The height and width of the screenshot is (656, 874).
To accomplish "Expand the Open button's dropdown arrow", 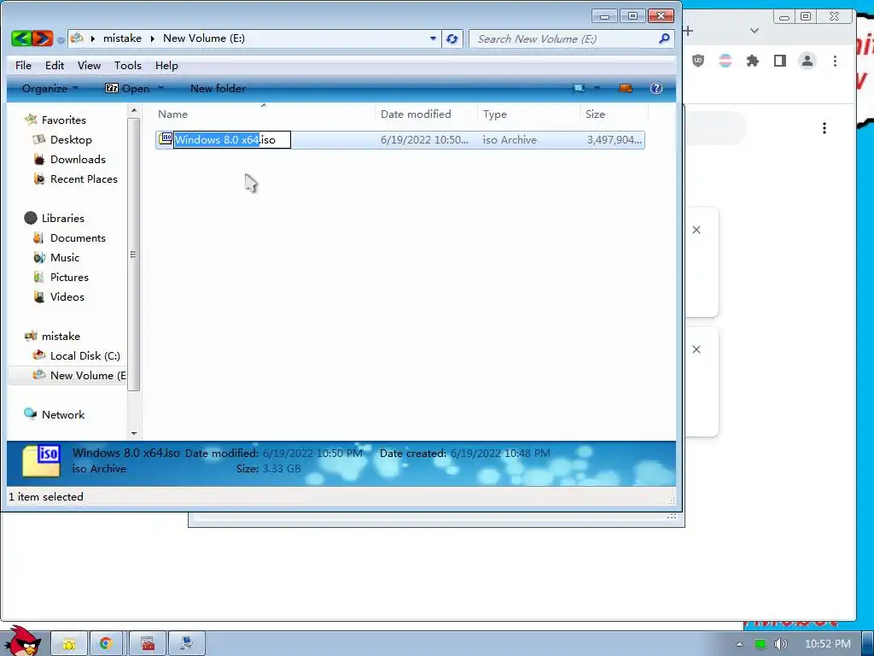I will point(160,88).
